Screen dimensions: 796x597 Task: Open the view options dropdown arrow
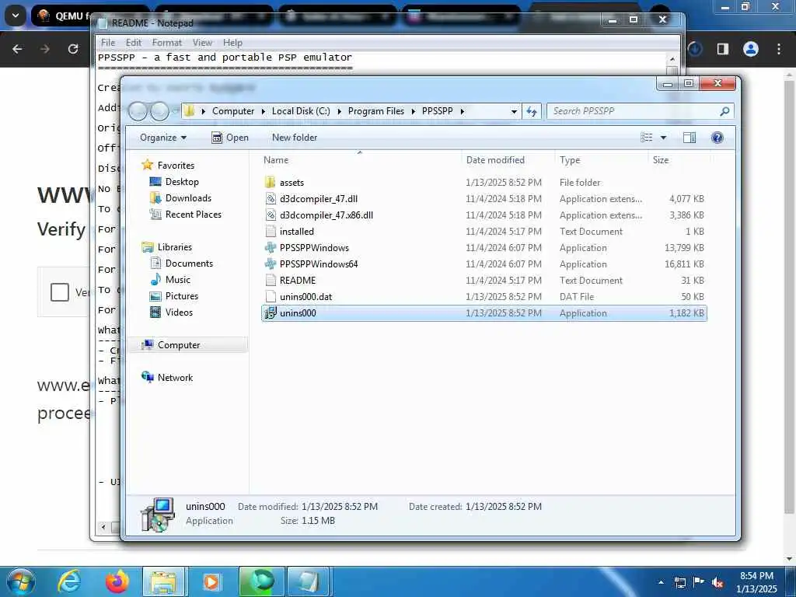tap(663, 138)
